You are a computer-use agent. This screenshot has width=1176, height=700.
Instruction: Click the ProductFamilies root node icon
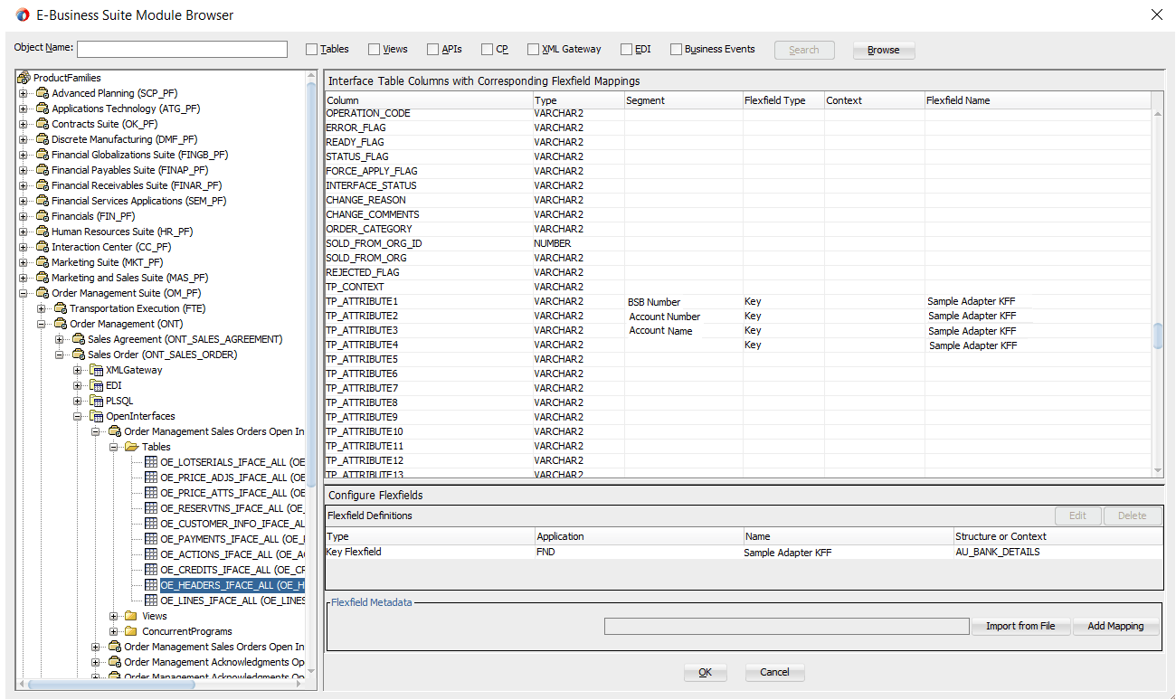click(x=24, y=78)
